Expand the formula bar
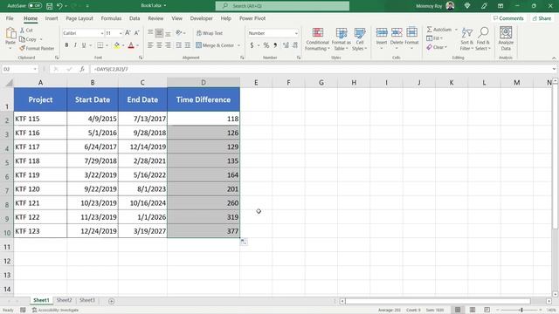The height and width of the screenshot is (314, 559). (x=554, y=69)
